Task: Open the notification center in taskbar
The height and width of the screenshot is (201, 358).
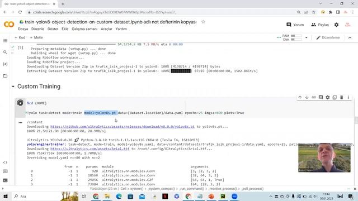Action: (x=351, y=196)
